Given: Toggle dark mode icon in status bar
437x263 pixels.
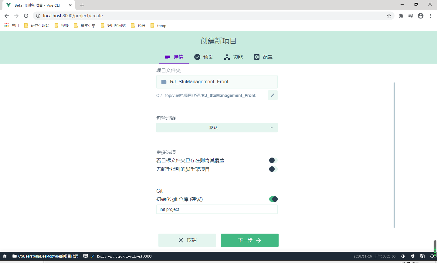Looking at the screenshot, I should (x=403, y=256).
